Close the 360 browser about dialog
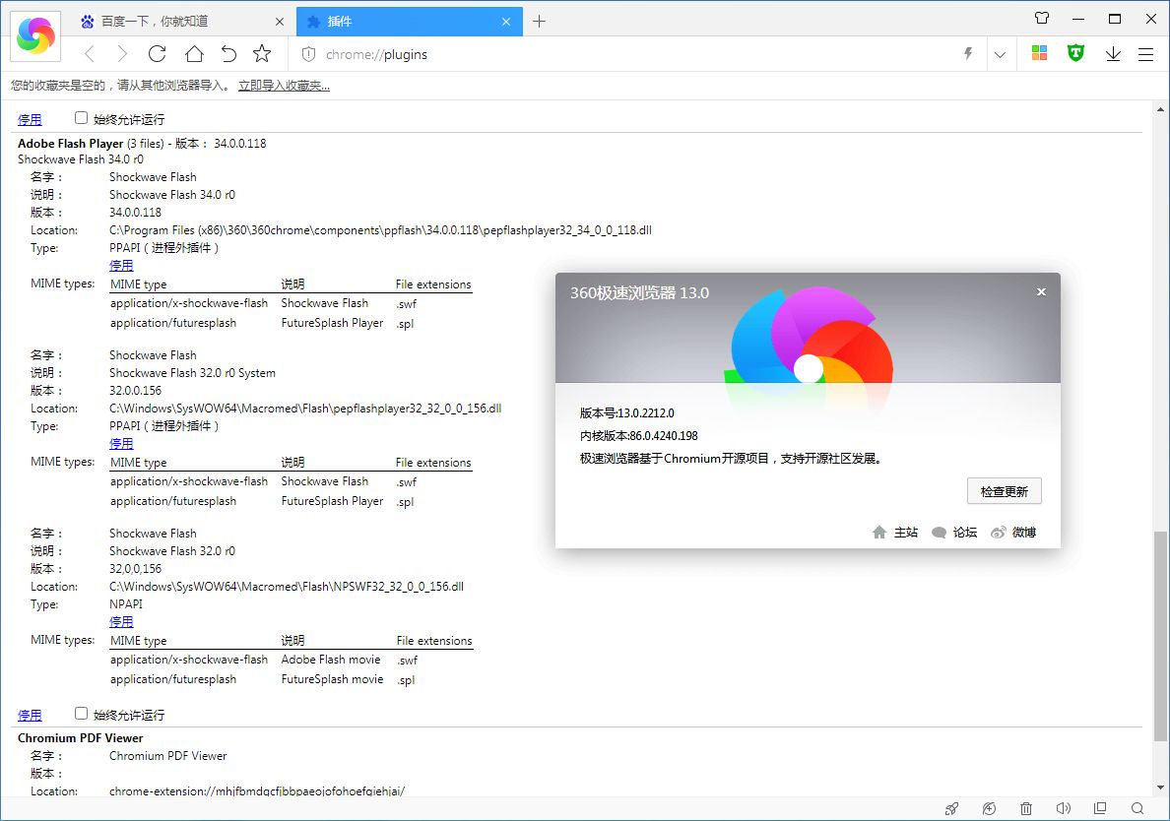 click(x=1041, y=291)
